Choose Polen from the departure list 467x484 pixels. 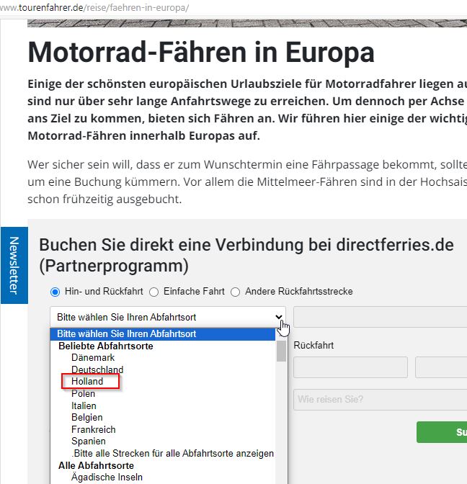pyautogui.click(x=83, y=393)
